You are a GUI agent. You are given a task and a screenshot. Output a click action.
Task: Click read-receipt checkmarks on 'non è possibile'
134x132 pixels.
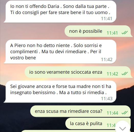tap(125, 32)
